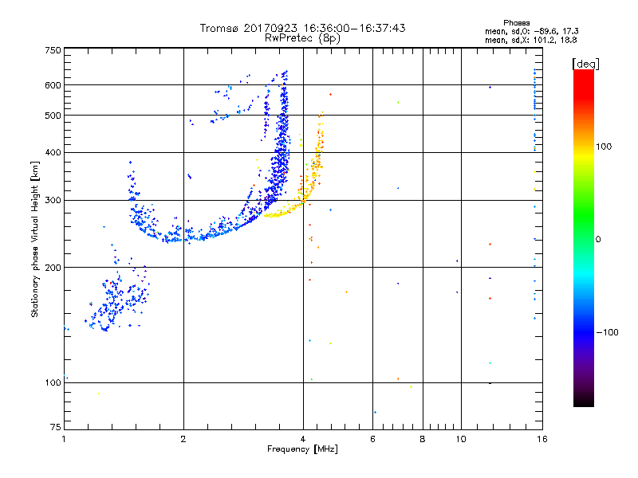638x478 pixels.
Task: Click the x-axis tick label '4'
Action: pos(303,439)
